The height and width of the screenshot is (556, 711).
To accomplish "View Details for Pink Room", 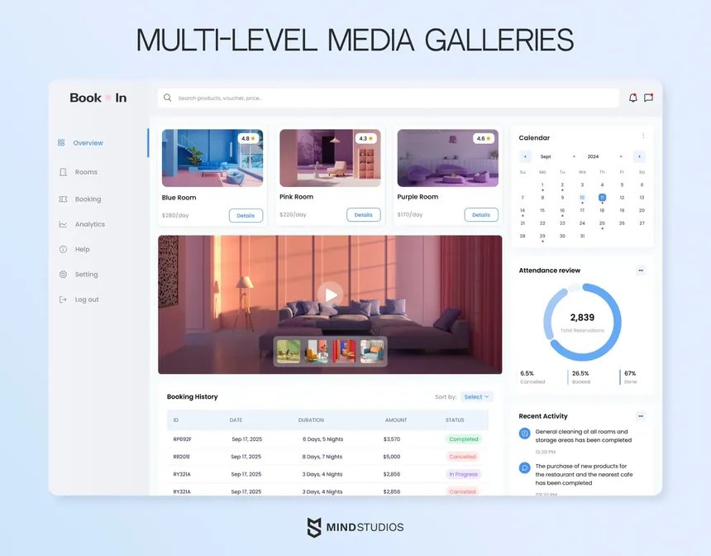I will coord(364,214).
